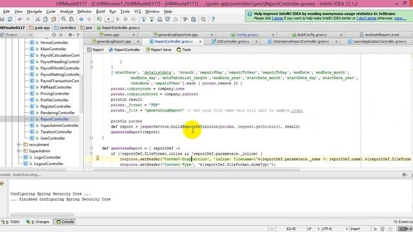Click the scroll-from-source target icon in Project panel
Viewport: 413px width, 232px height.
pos(54,35)
